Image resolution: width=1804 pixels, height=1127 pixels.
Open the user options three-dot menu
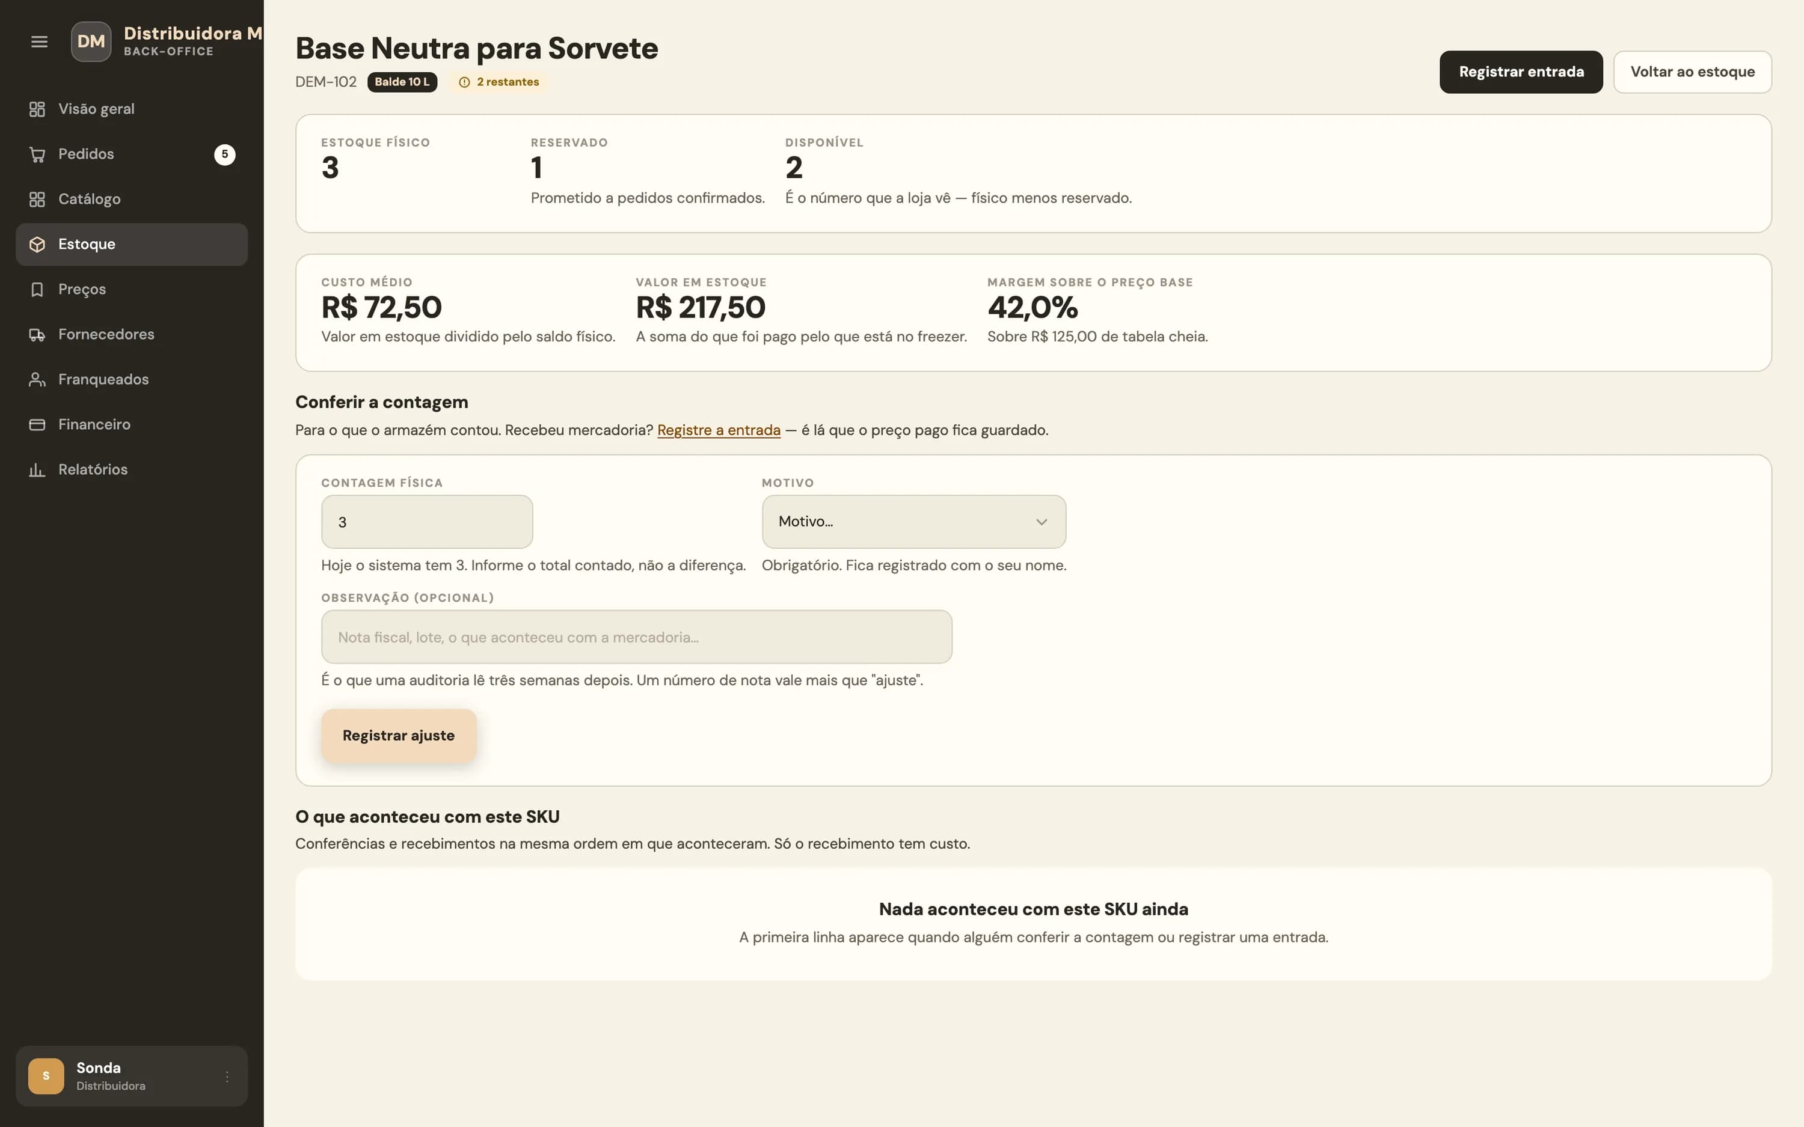pos(227,1077)
